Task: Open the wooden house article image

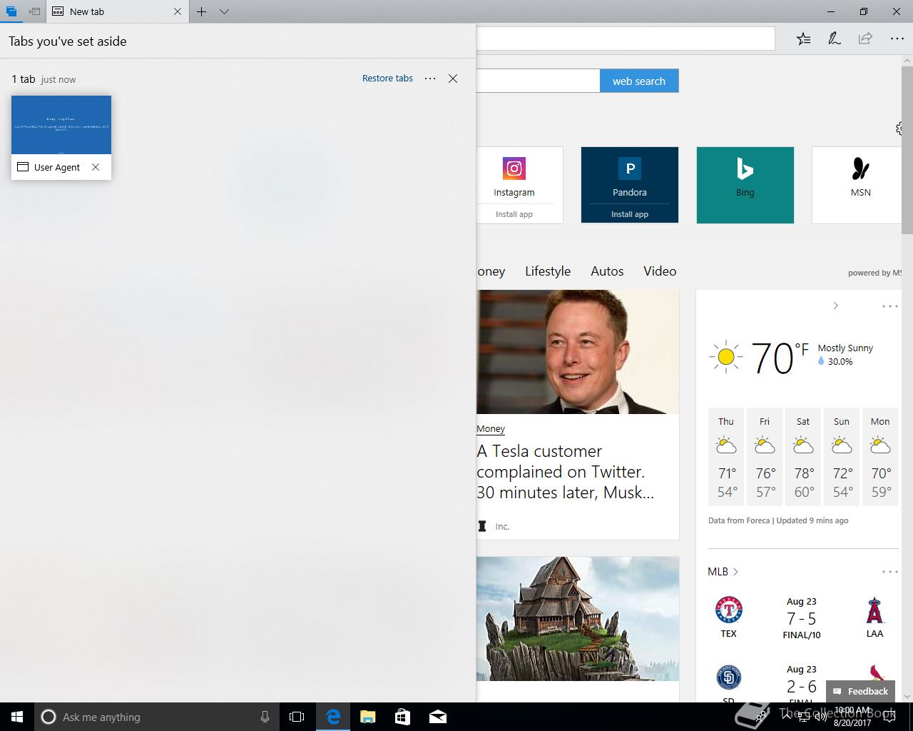Action: tap(578, 619)
